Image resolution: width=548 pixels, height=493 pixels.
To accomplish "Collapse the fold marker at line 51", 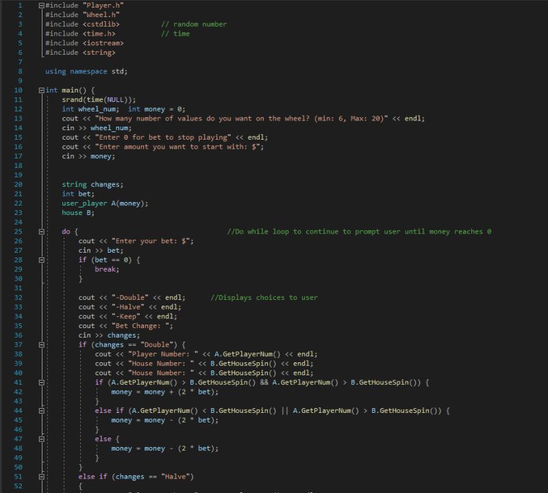I will coord(41,476).
